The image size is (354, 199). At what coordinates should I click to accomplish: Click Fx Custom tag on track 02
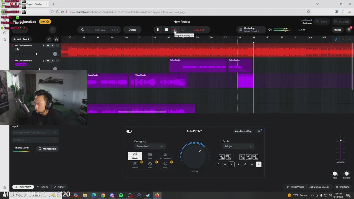pos(21,64)
